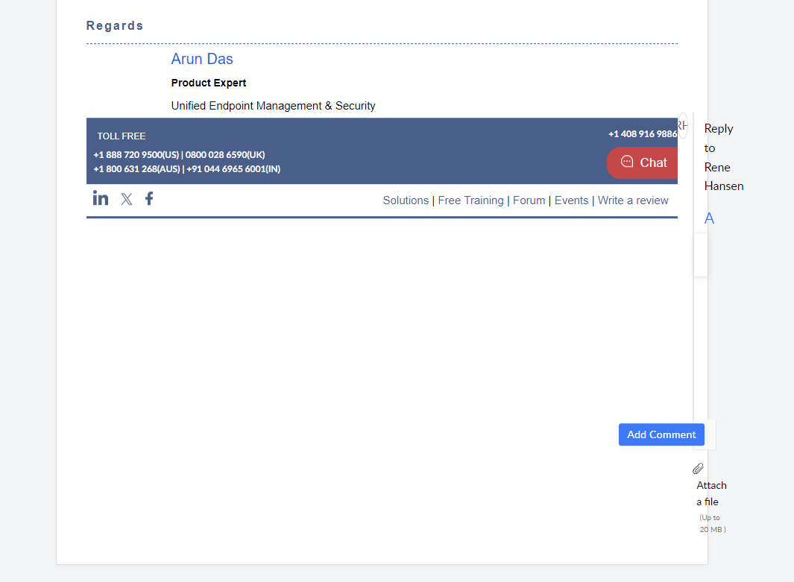Viewport: 794px width, 582px height.
Task: Open the Events link
Action: click(x=571, y=200)
